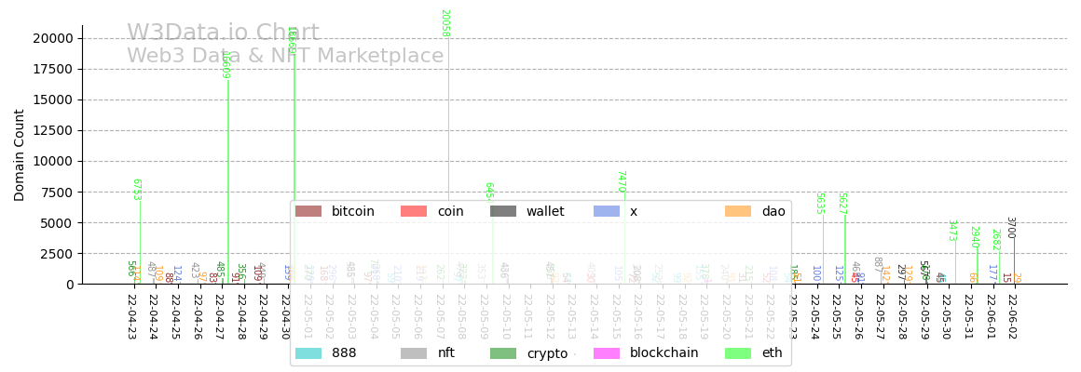Click the 3700 data value label
Screen dimensions: 1081x372
point(1010,228)
